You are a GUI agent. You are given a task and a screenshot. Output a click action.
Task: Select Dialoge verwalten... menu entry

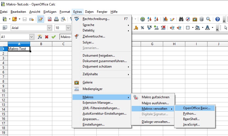153,122
